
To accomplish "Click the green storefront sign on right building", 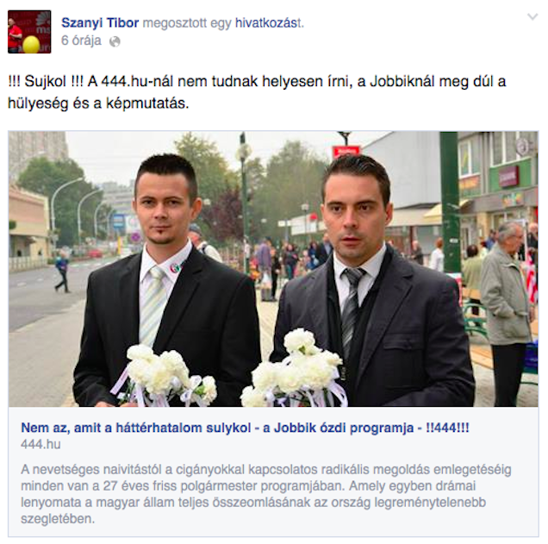I will (509, 176).
